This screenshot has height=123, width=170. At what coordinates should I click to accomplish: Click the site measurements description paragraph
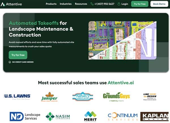tap(41, 44)
